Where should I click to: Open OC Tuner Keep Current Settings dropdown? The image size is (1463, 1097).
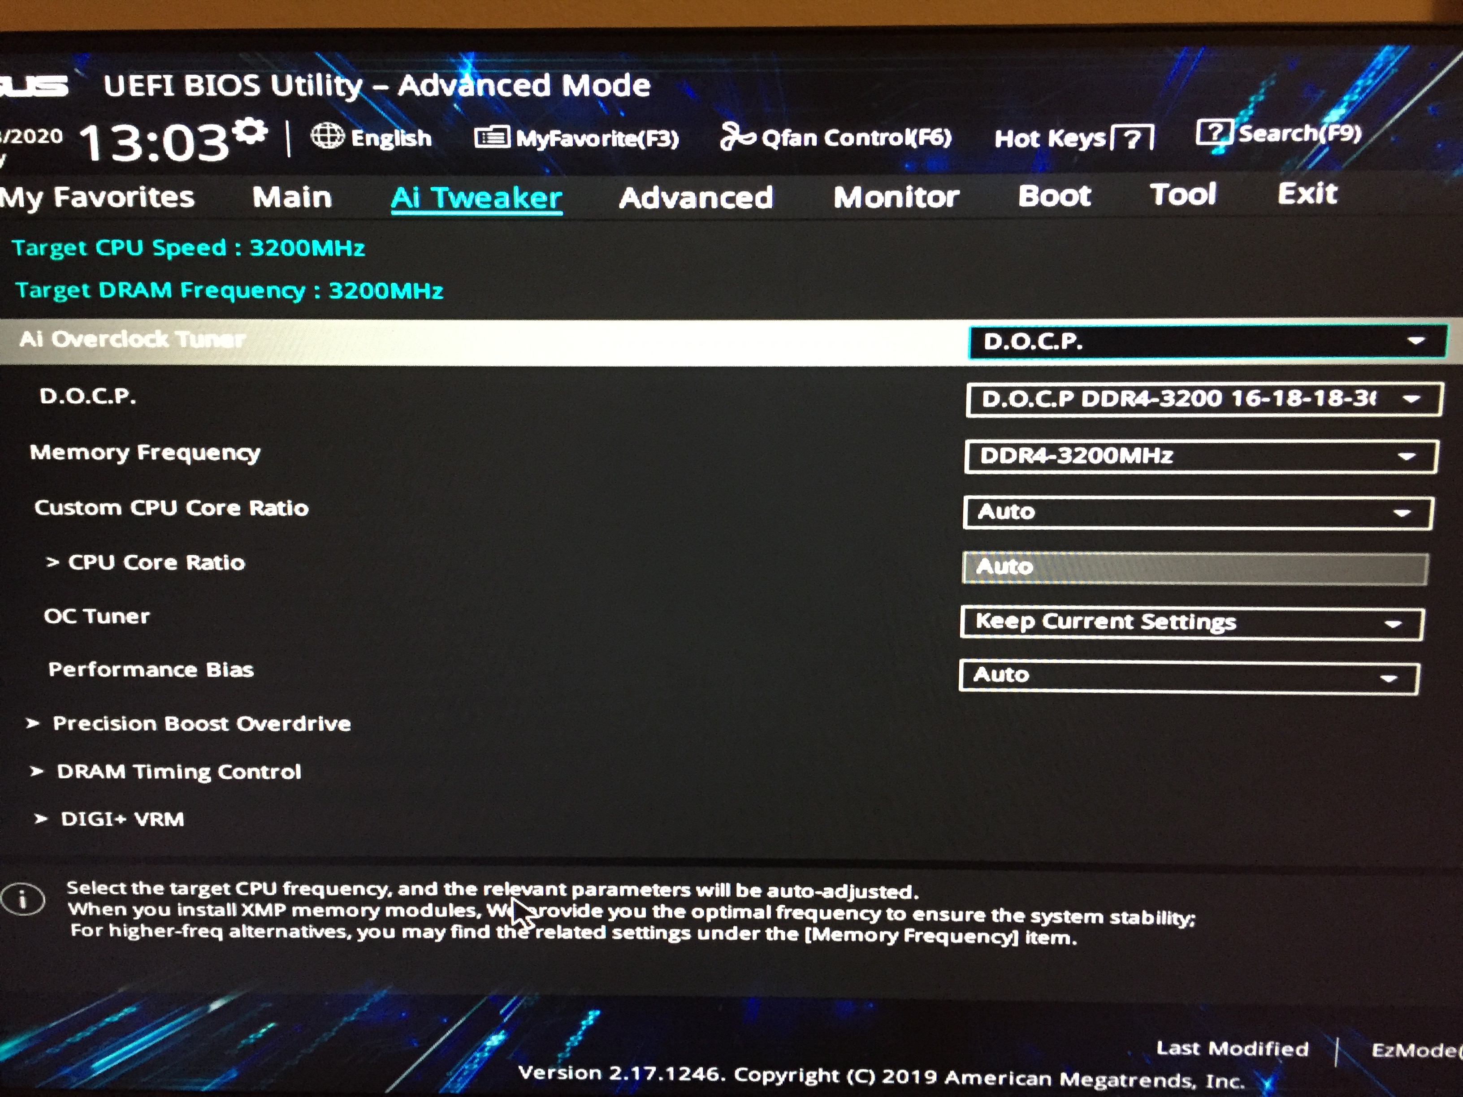coord(1191,623)
